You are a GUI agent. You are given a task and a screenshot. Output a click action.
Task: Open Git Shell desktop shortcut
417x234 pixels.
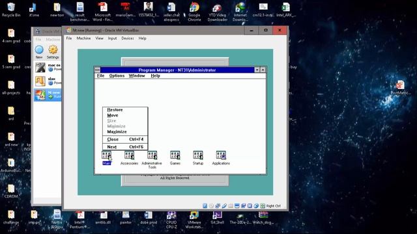click(x=217, y=218)
